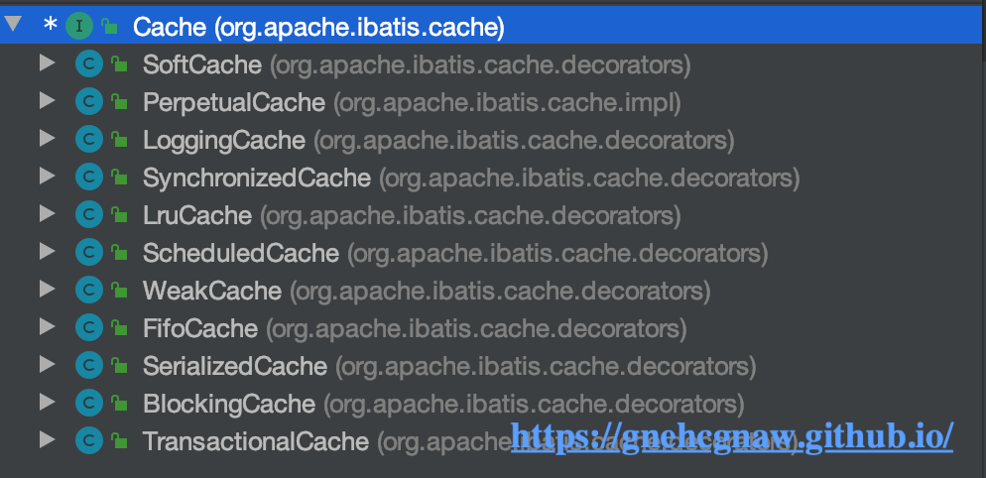Click the class icon next to PerpetualCache
This screenshot has width=986, height=478.
pos(88,102)
